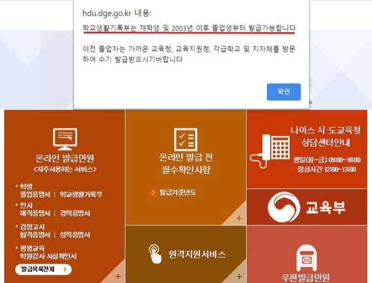This screenshot has height=283, width=372.
Task: Open the 재직증명서 link
Action: pyautogui.click(x=35, y=213)
